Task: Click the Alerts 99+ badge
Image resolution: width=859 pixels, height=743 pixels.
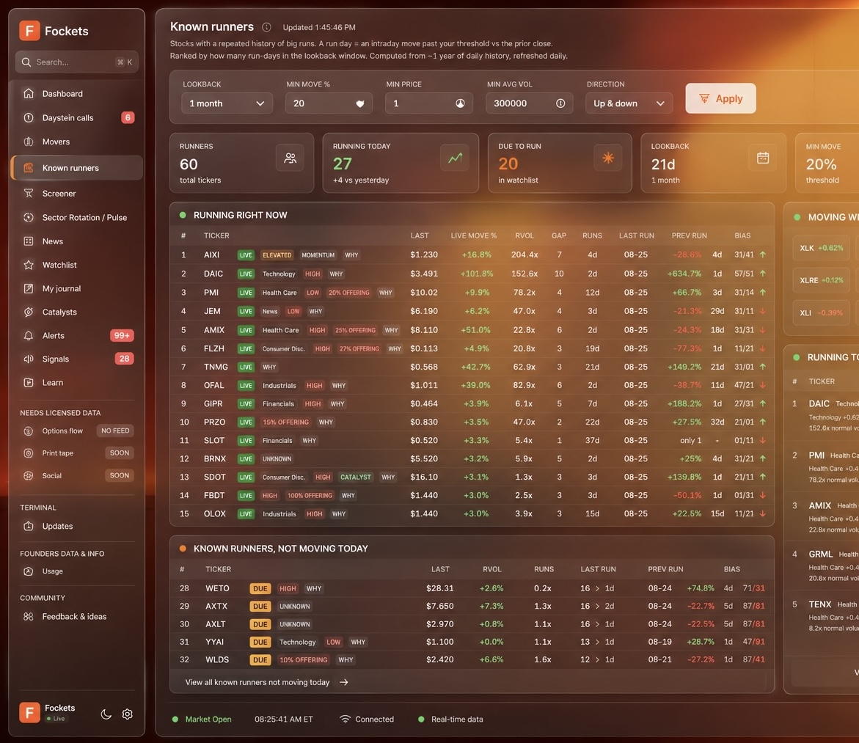Action: pos(122,335)
